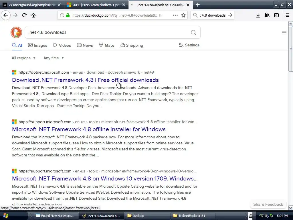Select the Videos search category

coord(62,45)
